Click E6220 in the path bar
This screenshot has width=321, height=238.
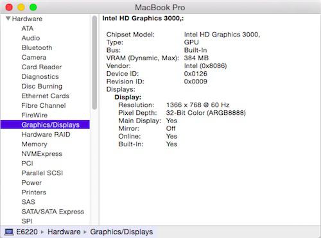27,232
